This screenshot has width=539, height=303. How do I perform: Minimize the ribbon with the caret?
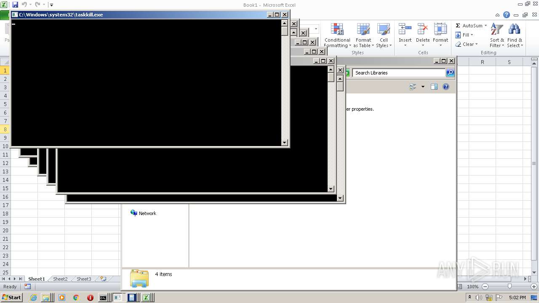[497, 15]
